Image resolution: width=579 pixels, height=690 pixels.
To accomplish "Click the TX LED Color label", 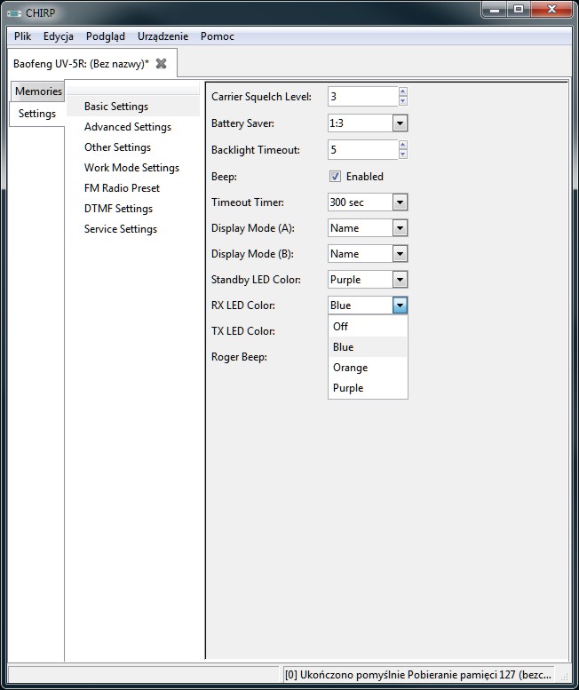I will point(242,331).
